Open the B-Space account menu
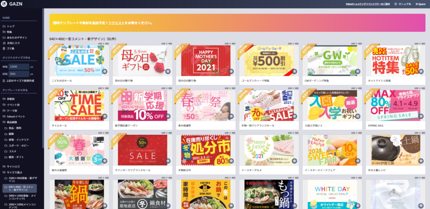The height and width of the screenshot is (209, 430). [420, 4]
